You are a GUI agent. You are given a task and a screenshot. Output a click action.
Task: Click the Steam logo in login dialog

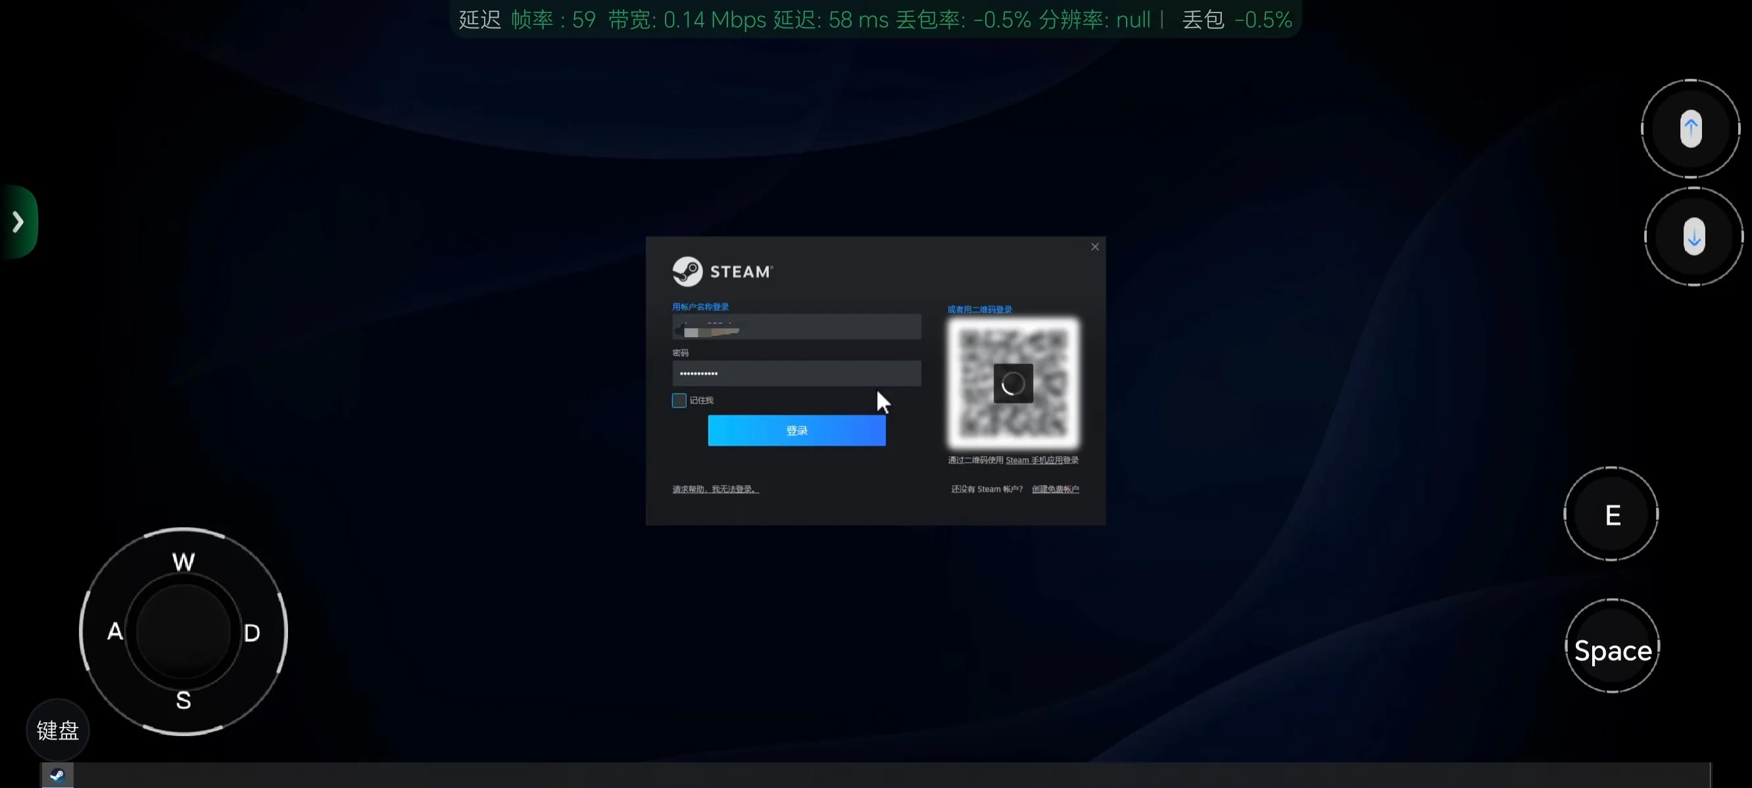[x=722, y=271]
